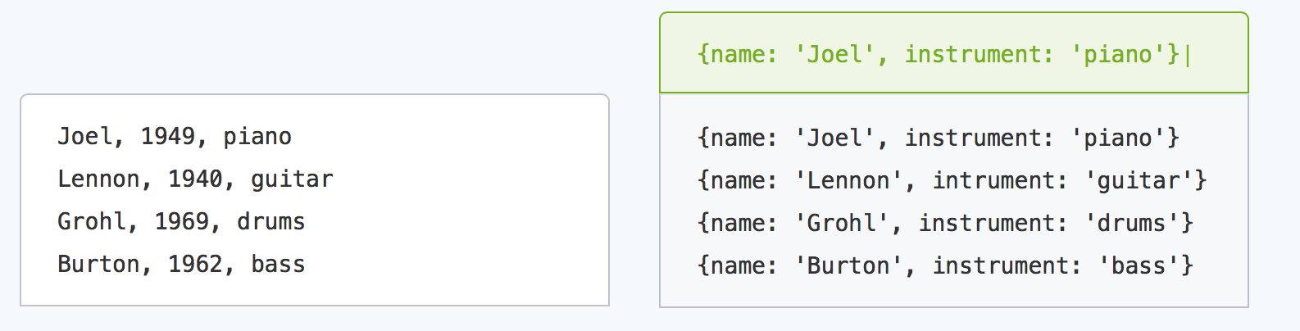
Task: Click 'Burton' in the output panel
Action: coord(848,265)
